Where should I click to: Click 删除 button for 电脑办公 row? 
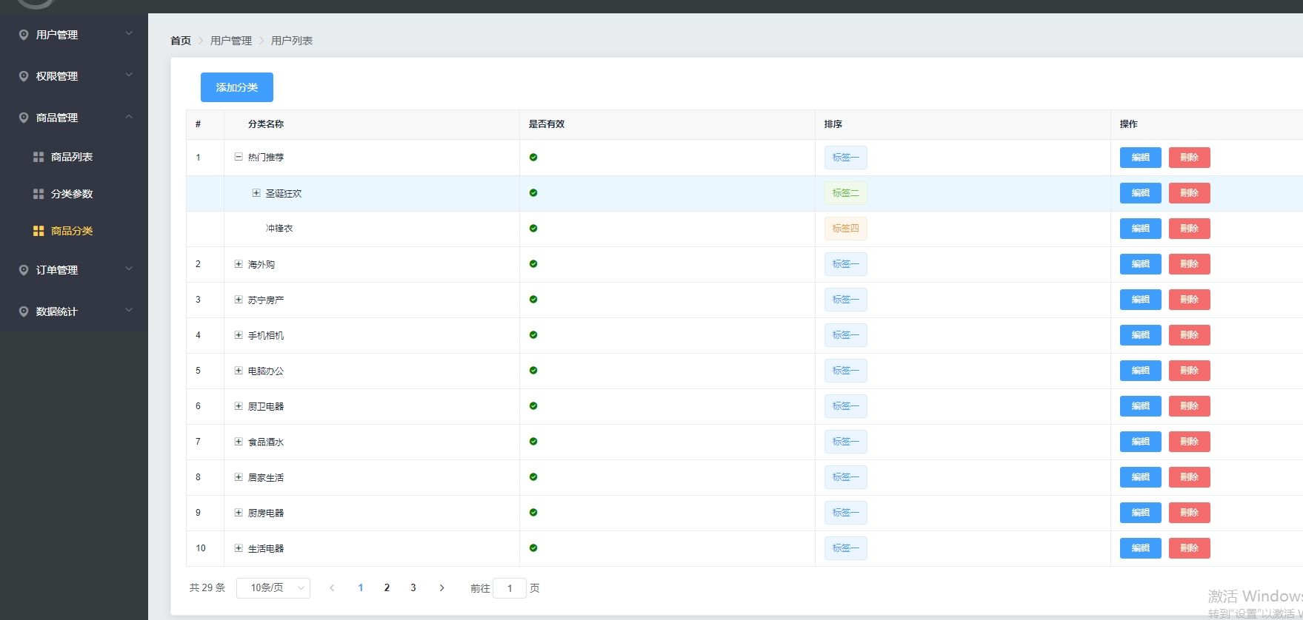[x=1189, y=371]
